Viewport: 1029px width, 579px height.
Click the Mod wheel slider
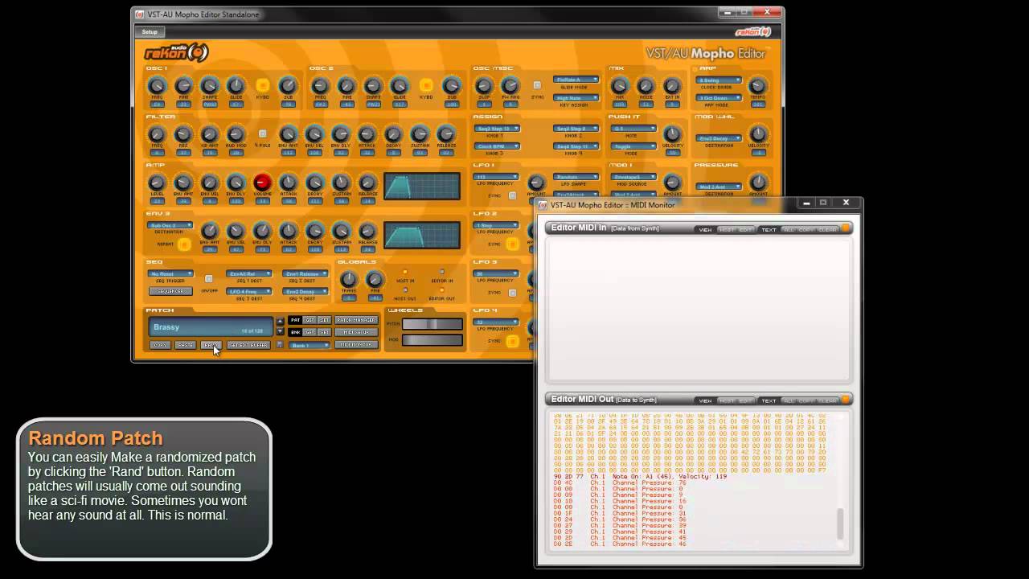coord(433,340)
